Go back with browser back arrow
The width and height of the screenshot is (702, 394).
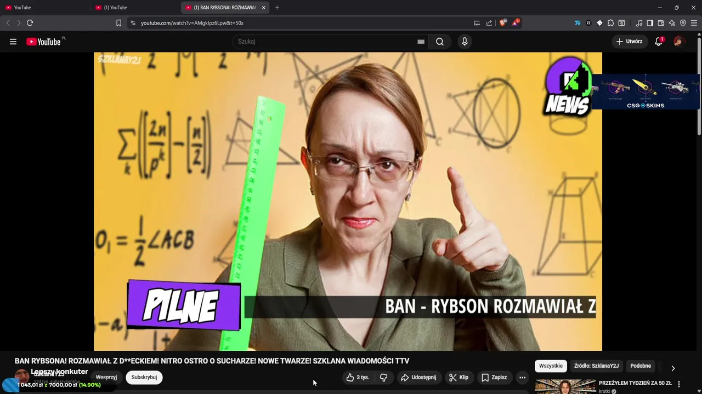click(8, 23)
